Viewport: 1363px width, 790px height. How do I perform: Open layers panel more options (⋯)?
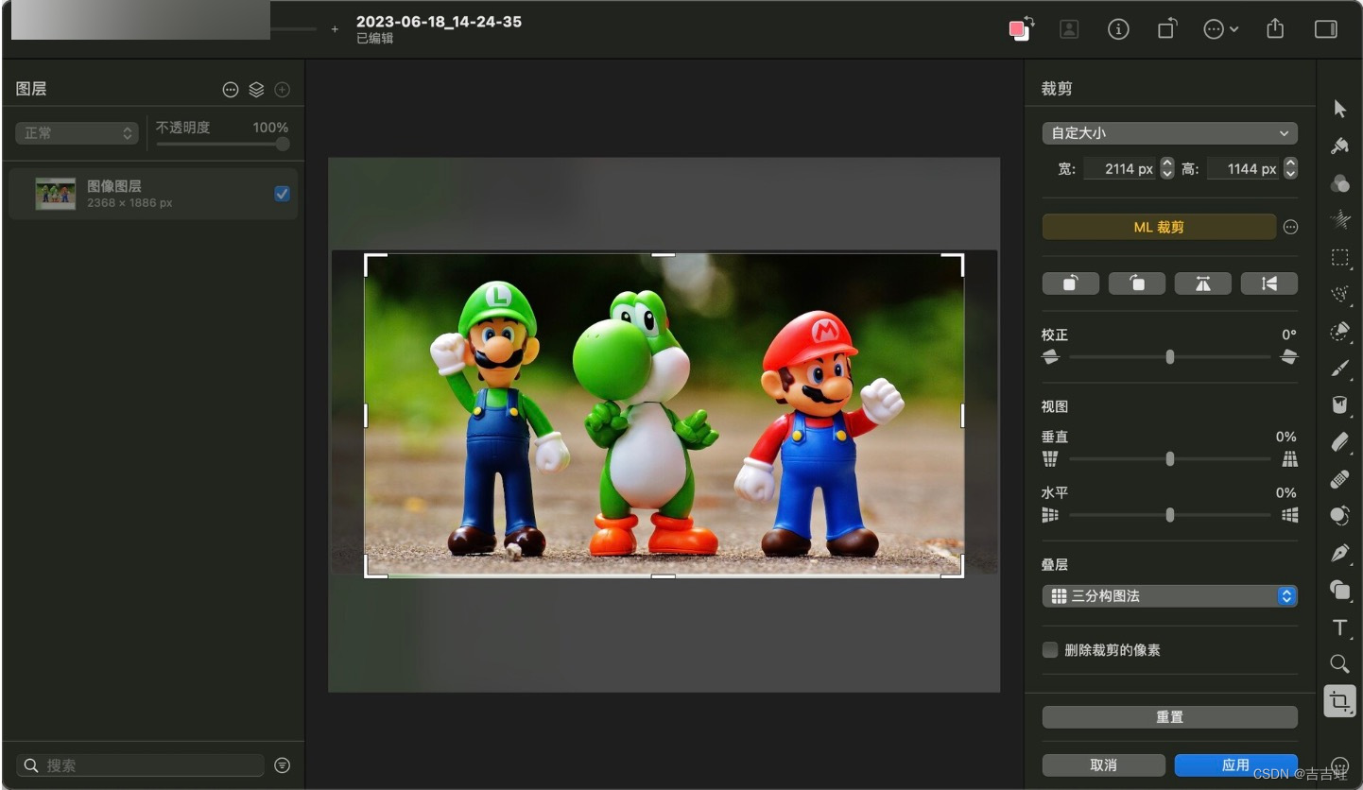[x=231, y=90]
